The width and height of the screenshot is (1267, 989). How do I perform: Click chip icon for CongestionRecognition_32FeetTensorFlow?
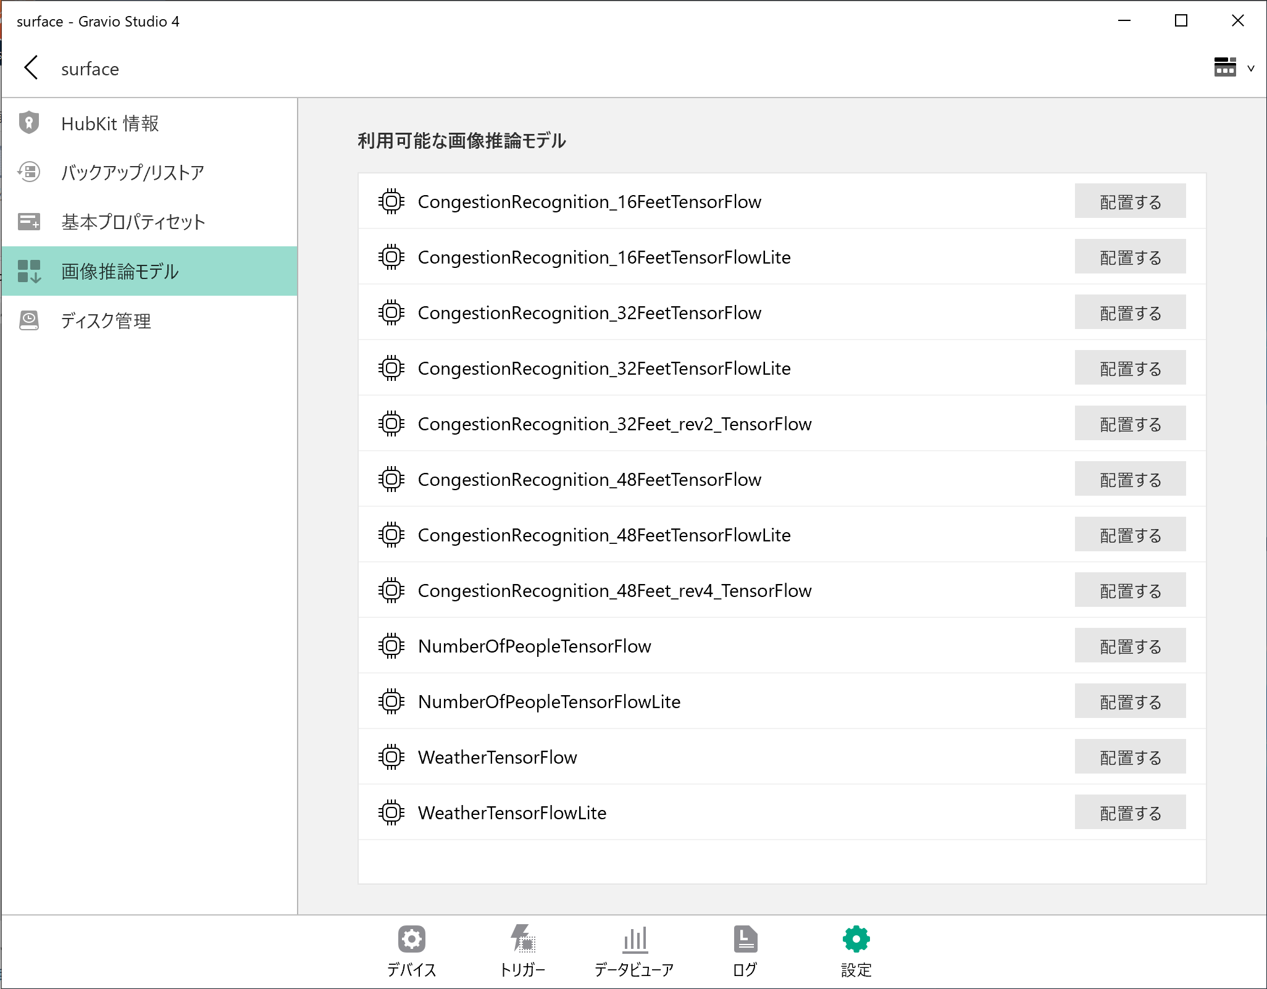391,312
